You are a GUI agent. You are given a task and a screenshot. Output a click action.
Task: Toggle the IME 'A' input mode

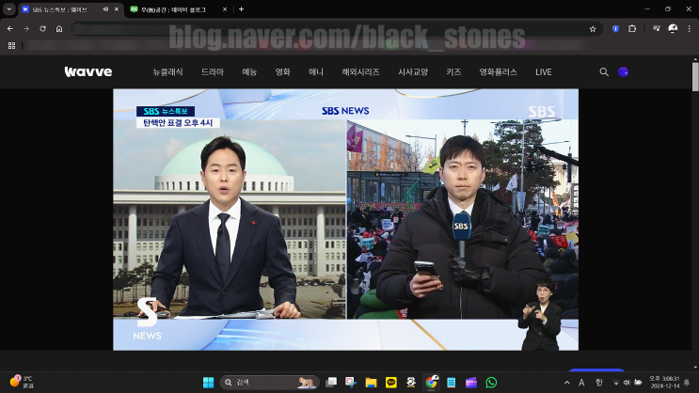click(x=581, y=383)
